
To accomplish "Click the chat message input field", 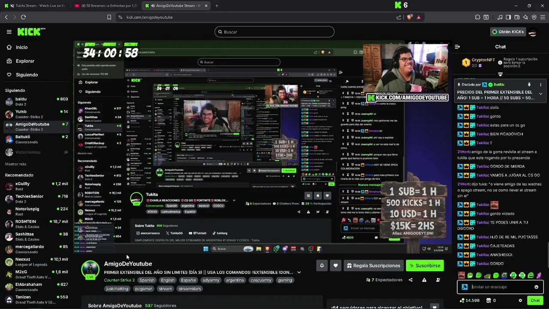I will click(x=500, y=287).
